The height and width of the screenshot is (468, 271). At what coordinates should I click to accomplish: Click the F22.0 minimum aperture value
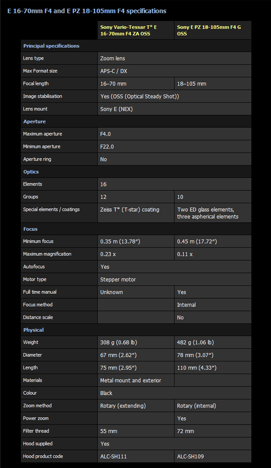click(107, 147)
